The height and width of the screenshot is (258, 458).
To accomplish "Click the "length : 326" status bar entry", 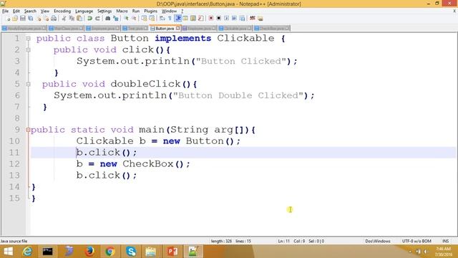I will coord(221,242).
